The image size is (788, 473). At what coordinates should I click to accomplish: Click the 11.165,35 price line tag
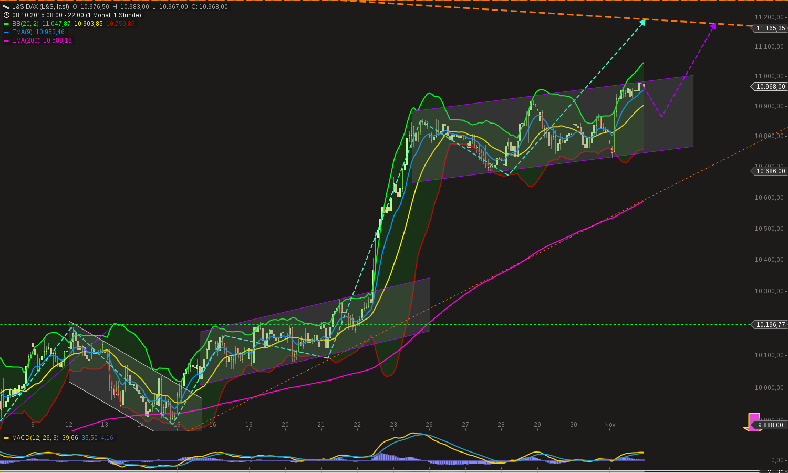coord(770,28)
